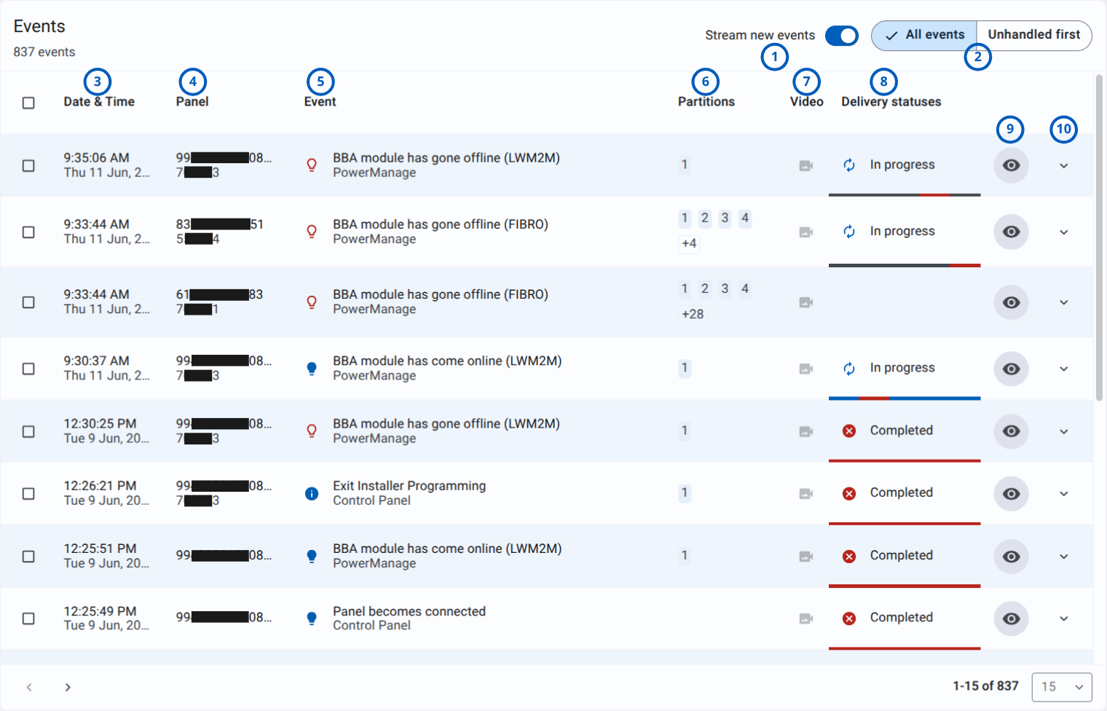Viewport: 1107px width, 711px height.
Task: Open the rows-per-page dropdown showing 15
Action: (1062, 687)
